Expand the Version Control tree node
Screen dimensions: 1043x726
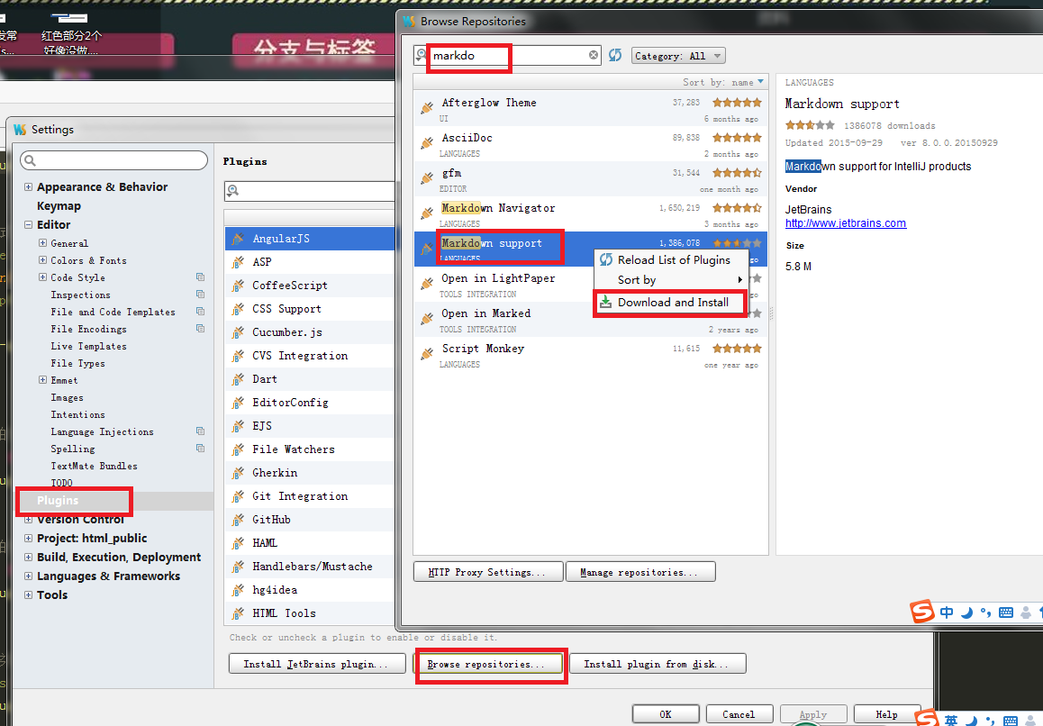[x=28, y=519]
